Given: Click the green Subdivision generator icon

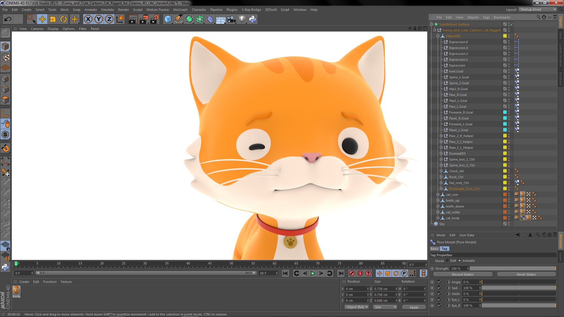Looking at the screenshot, I should click(189, 19).
